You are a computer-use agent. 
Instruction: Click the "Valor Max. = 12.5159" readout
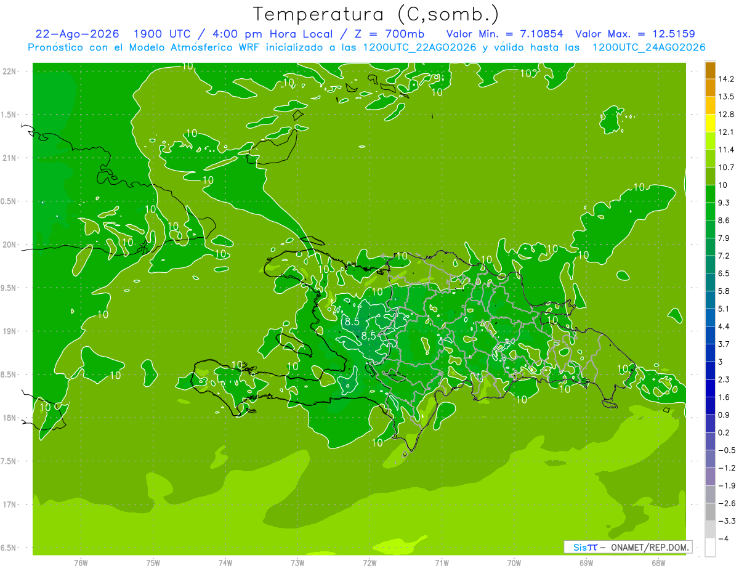click(x=635, y=34)
